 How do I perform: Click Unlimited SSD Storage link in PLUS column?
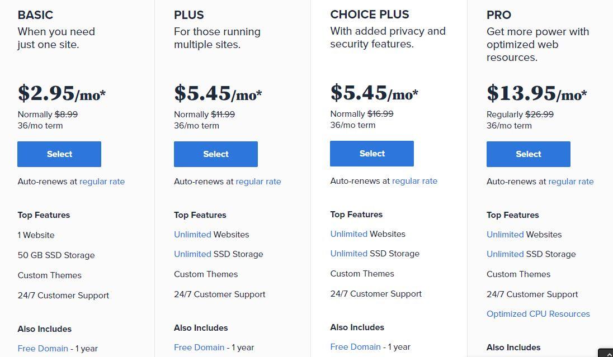192,254
